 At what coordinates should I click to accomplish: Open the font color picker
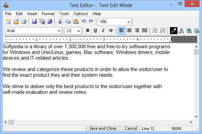pyautogui.click(x=181, y=30)
